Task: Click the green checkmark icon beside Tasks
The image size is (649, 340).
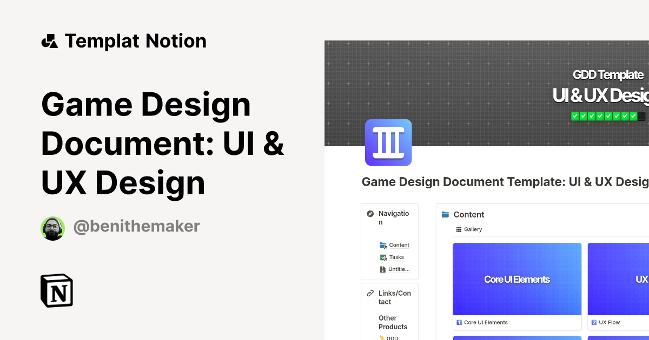Action: 383,257
